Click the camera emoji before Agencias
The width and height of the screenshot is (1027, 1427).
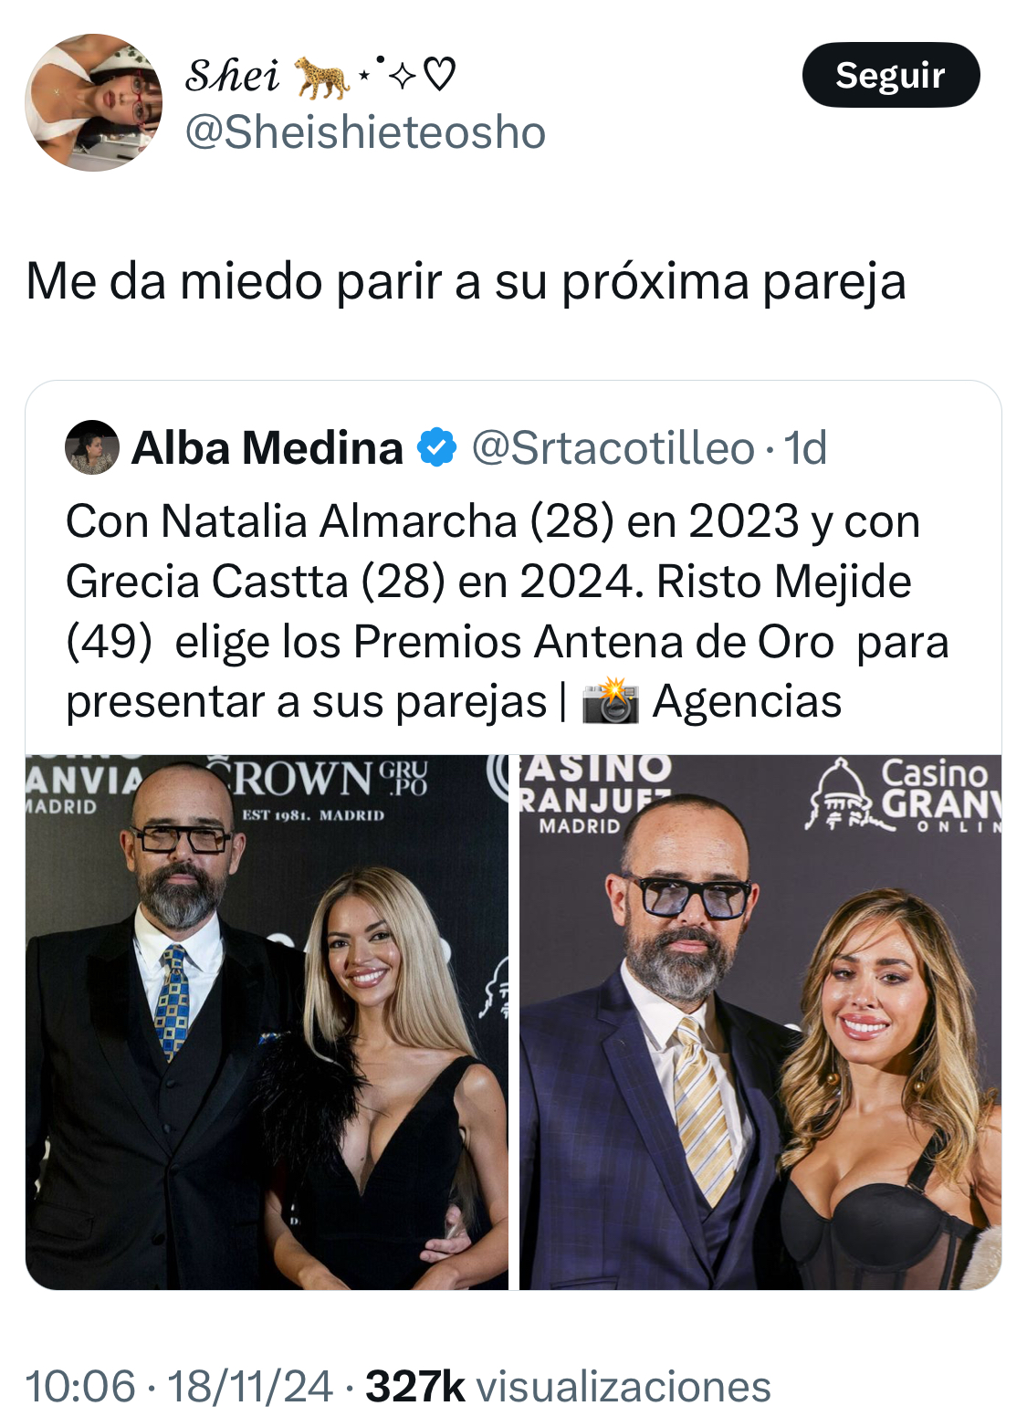[x=611, y=701]
